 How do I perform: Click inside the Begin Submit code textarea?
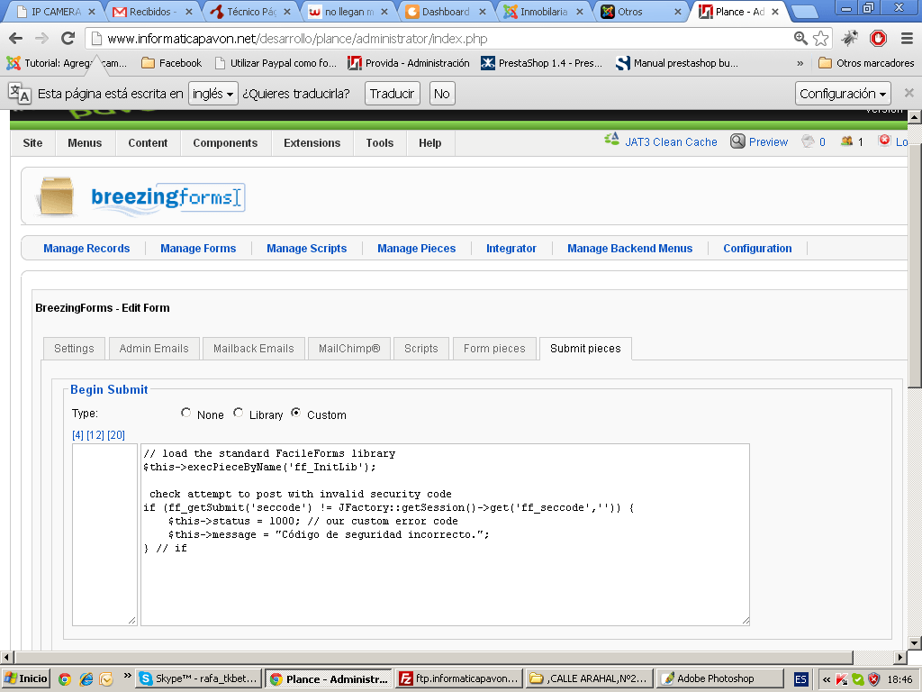445,535
